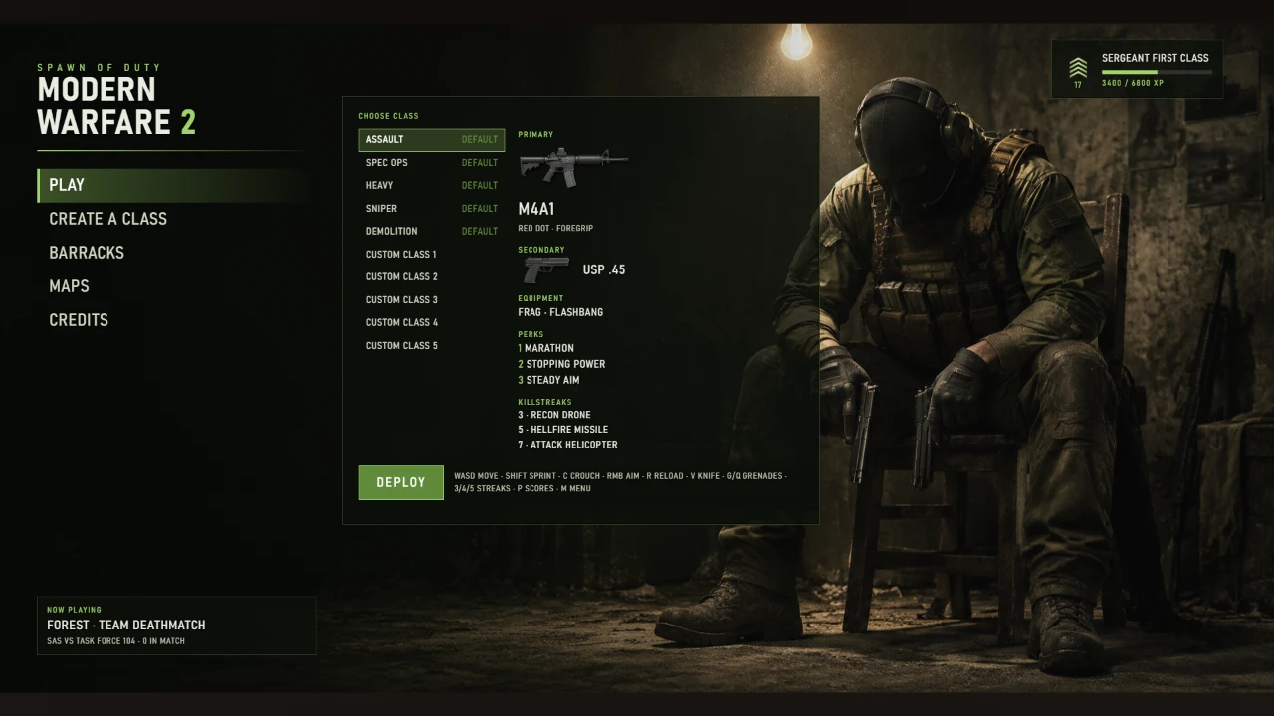The width and height of the screenshot is (1274, 716).
Task: Click the Modern Warfare 2 game title
Action: (116, 105)
